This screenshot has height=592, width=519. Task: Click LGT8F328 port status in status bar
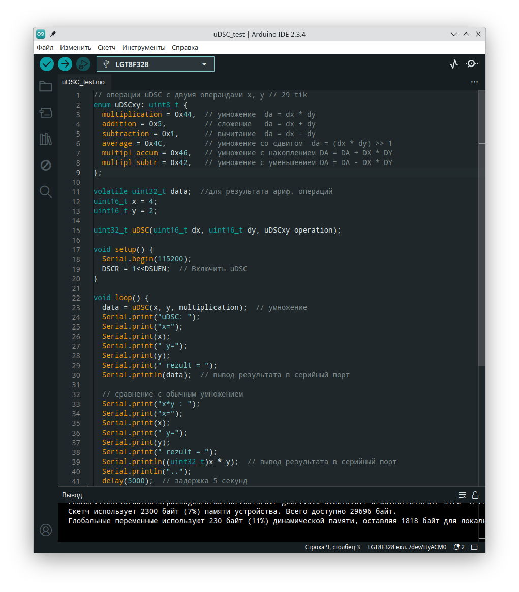point(407,547)
